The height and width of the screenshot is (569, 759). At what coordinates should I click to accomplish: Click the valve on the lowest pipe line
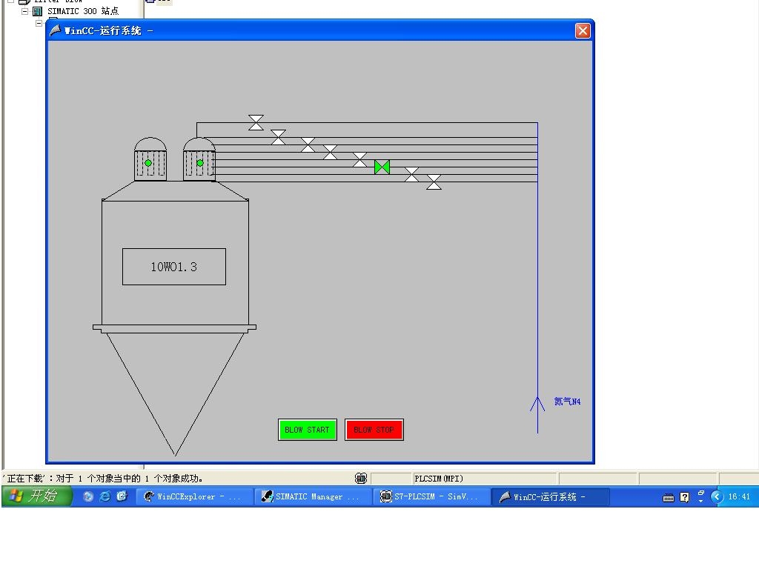434,182
